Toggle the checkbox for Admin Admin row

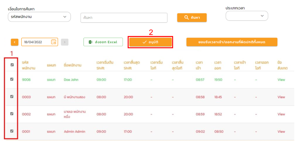12,131
